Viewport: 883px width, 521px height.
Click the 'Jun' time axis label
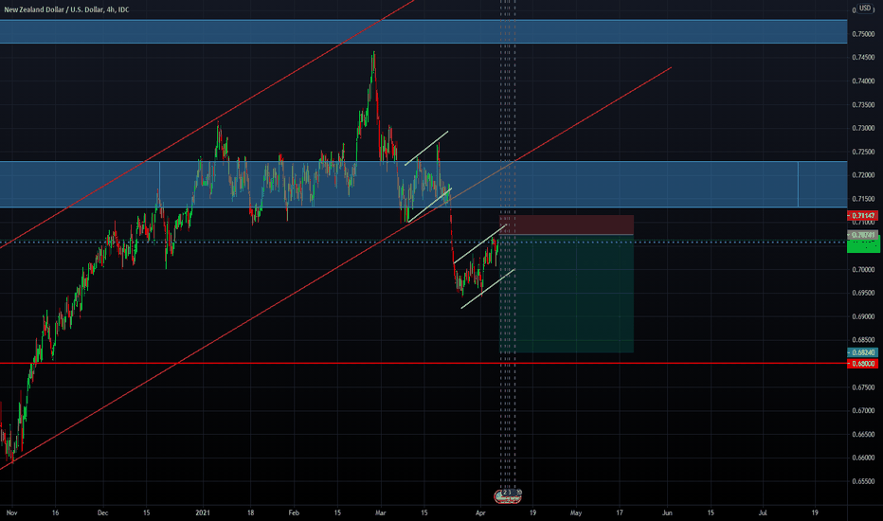667,513
